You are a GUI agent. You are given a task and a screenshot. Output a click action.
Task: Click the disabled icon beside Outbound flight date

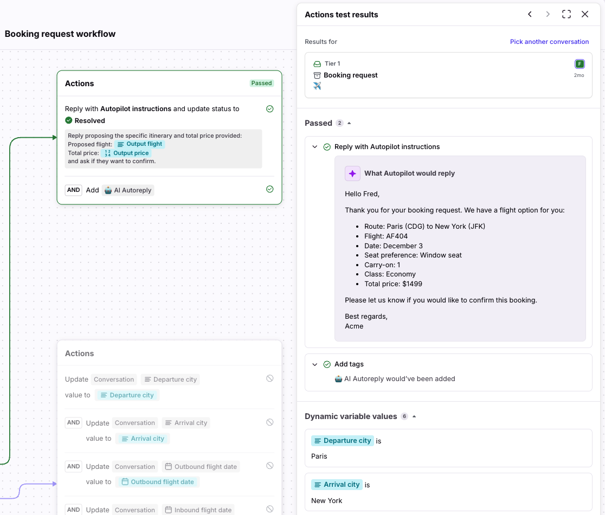(269, 466)
